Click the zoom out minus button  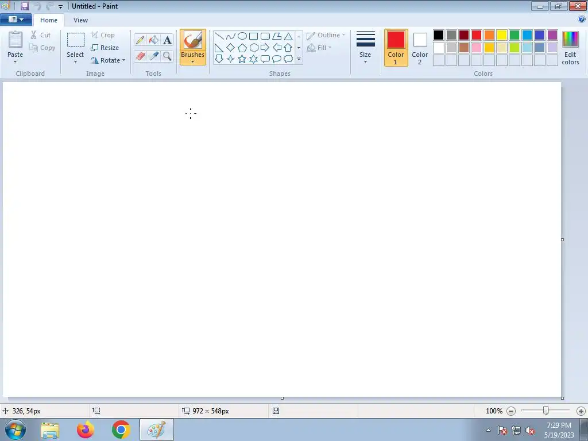[x=510, y=411]
